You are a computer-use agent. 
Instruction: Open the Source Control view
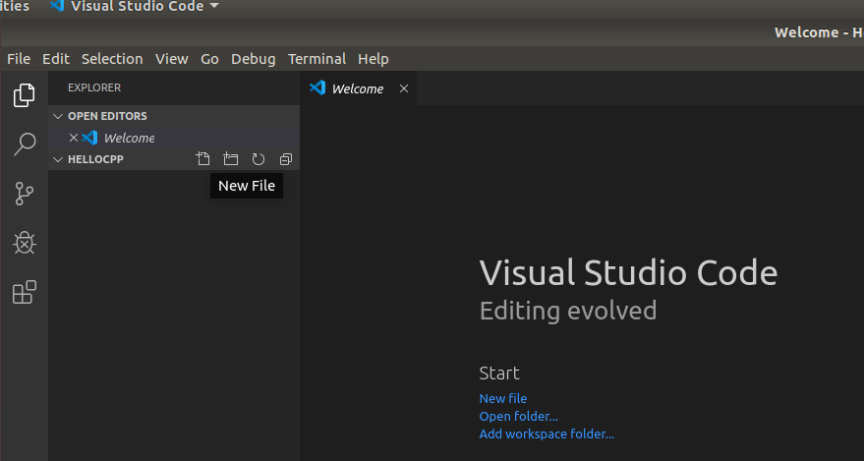[x=24, y=194]
